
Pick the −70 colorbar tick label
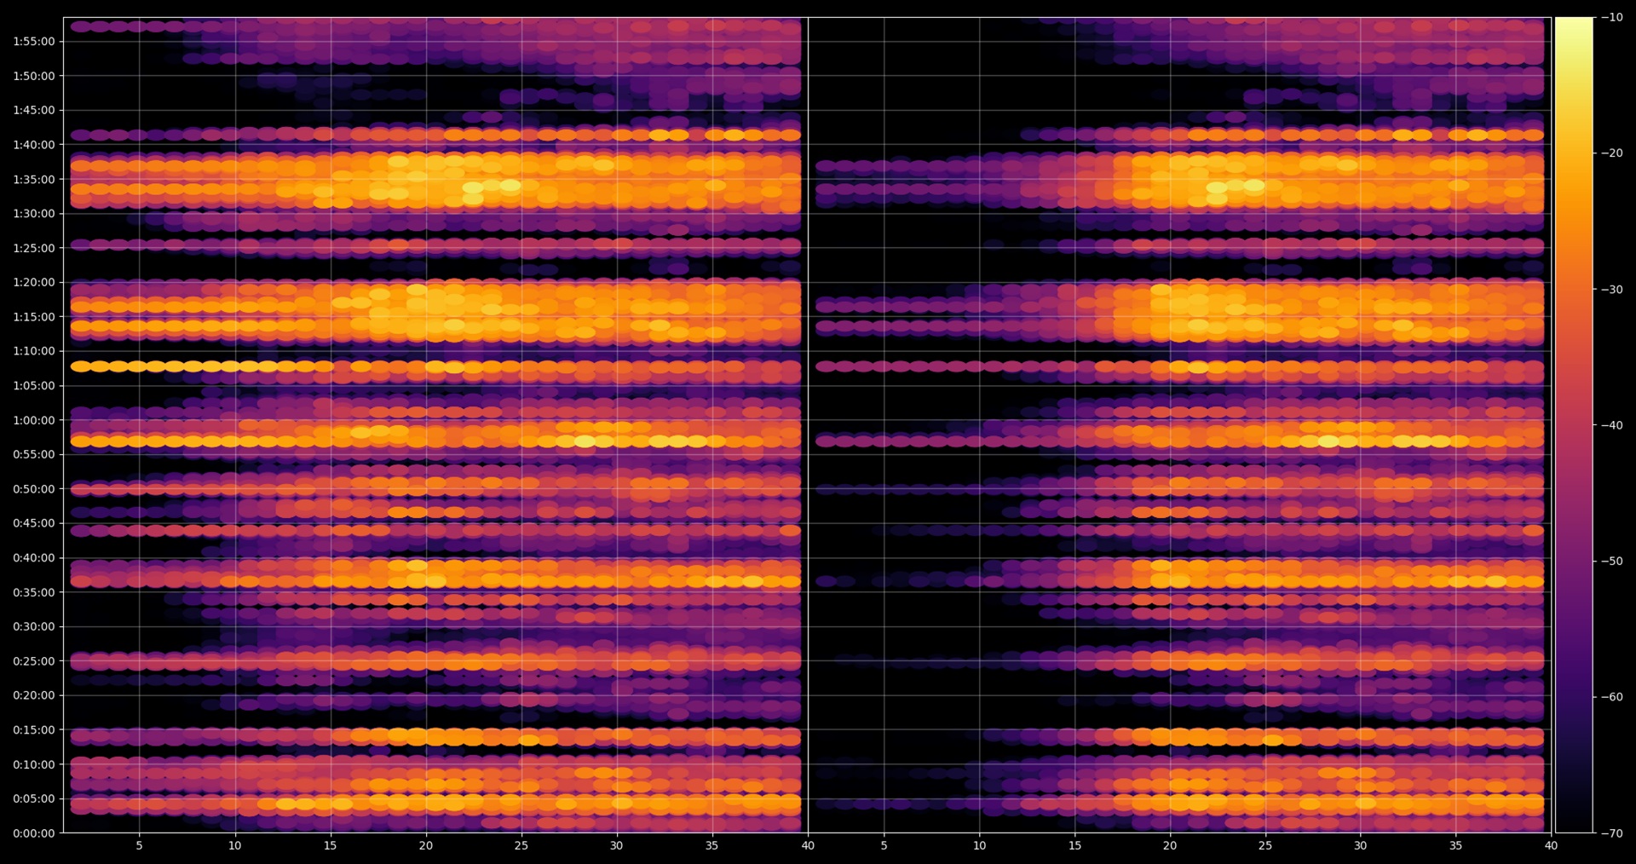coord(1612,833)
